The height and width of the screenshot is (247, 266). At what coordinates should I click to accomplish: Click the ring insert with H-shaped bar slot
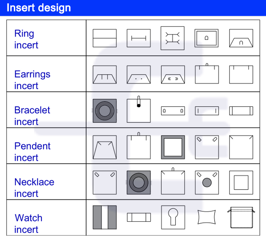139,38
